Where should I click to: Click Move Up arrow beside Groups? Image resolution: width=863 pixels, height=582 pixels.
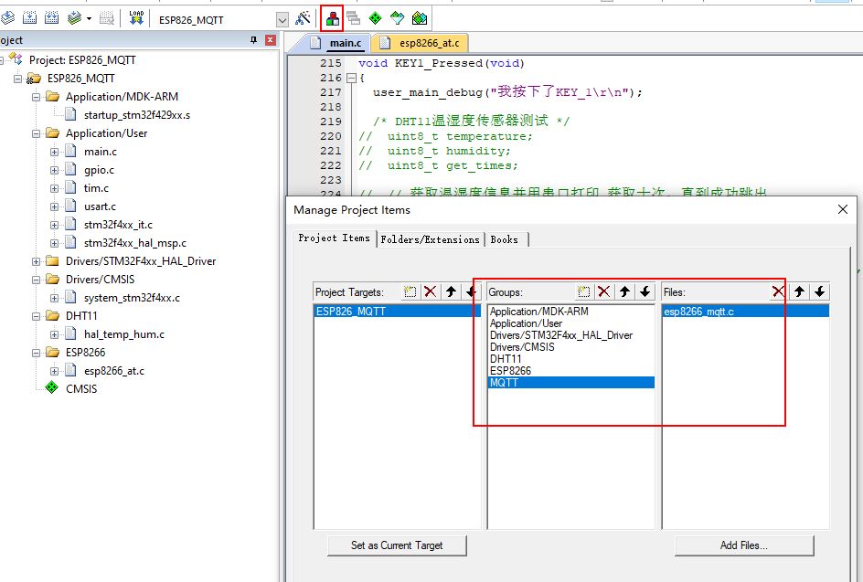(x=624, y=291)
